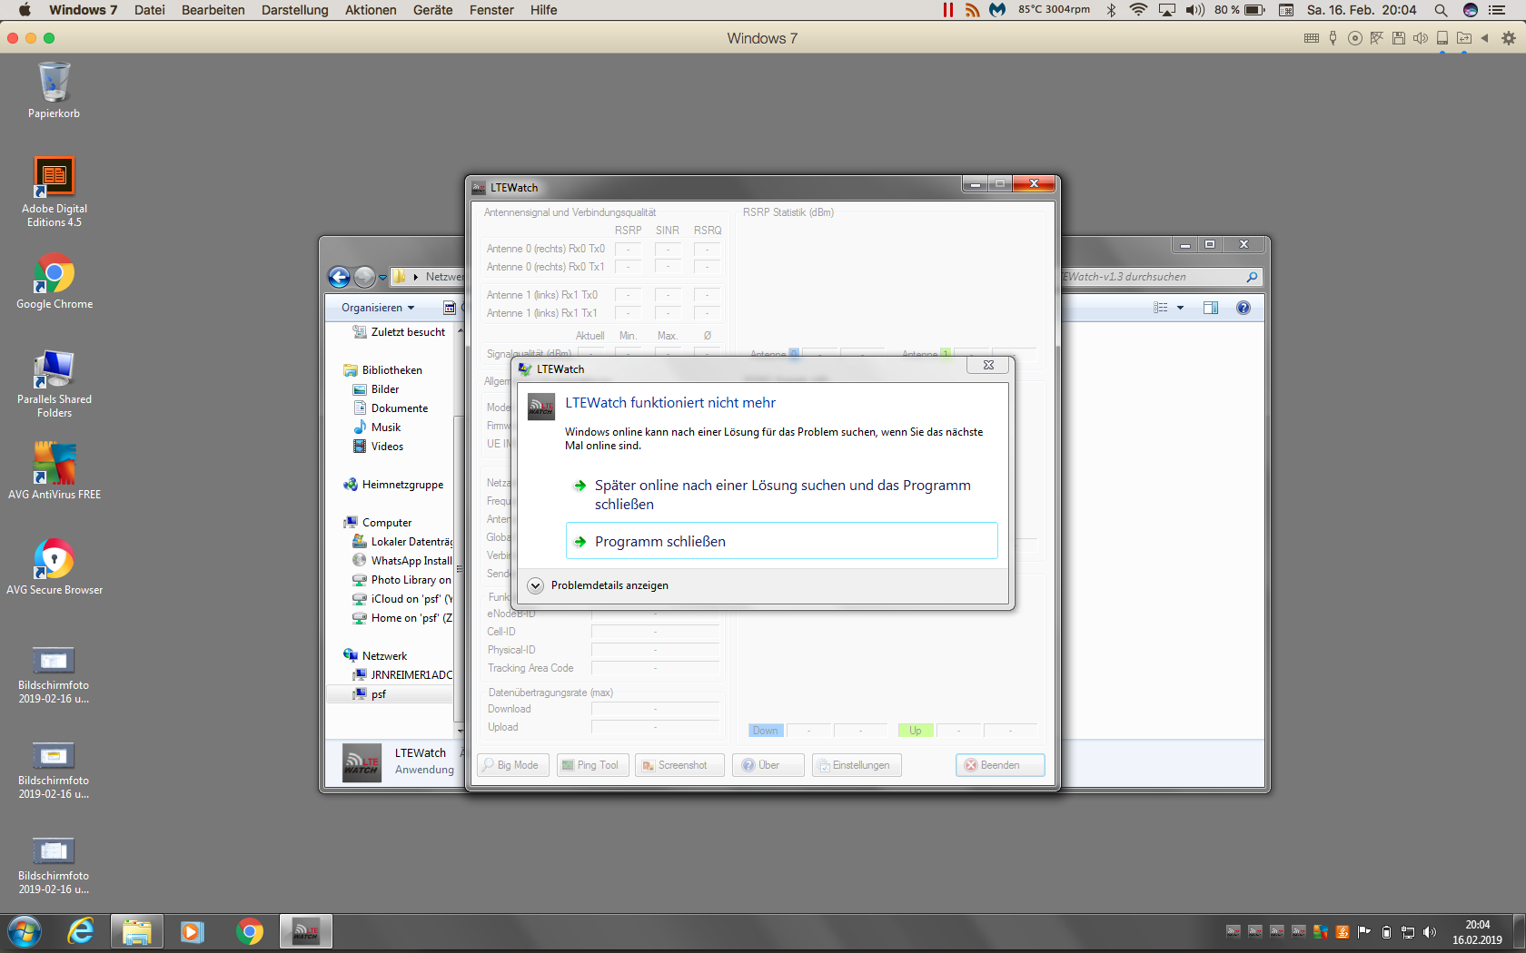Choose Programm schließen
Viewport: 1526px width, 953px height.
781,541
